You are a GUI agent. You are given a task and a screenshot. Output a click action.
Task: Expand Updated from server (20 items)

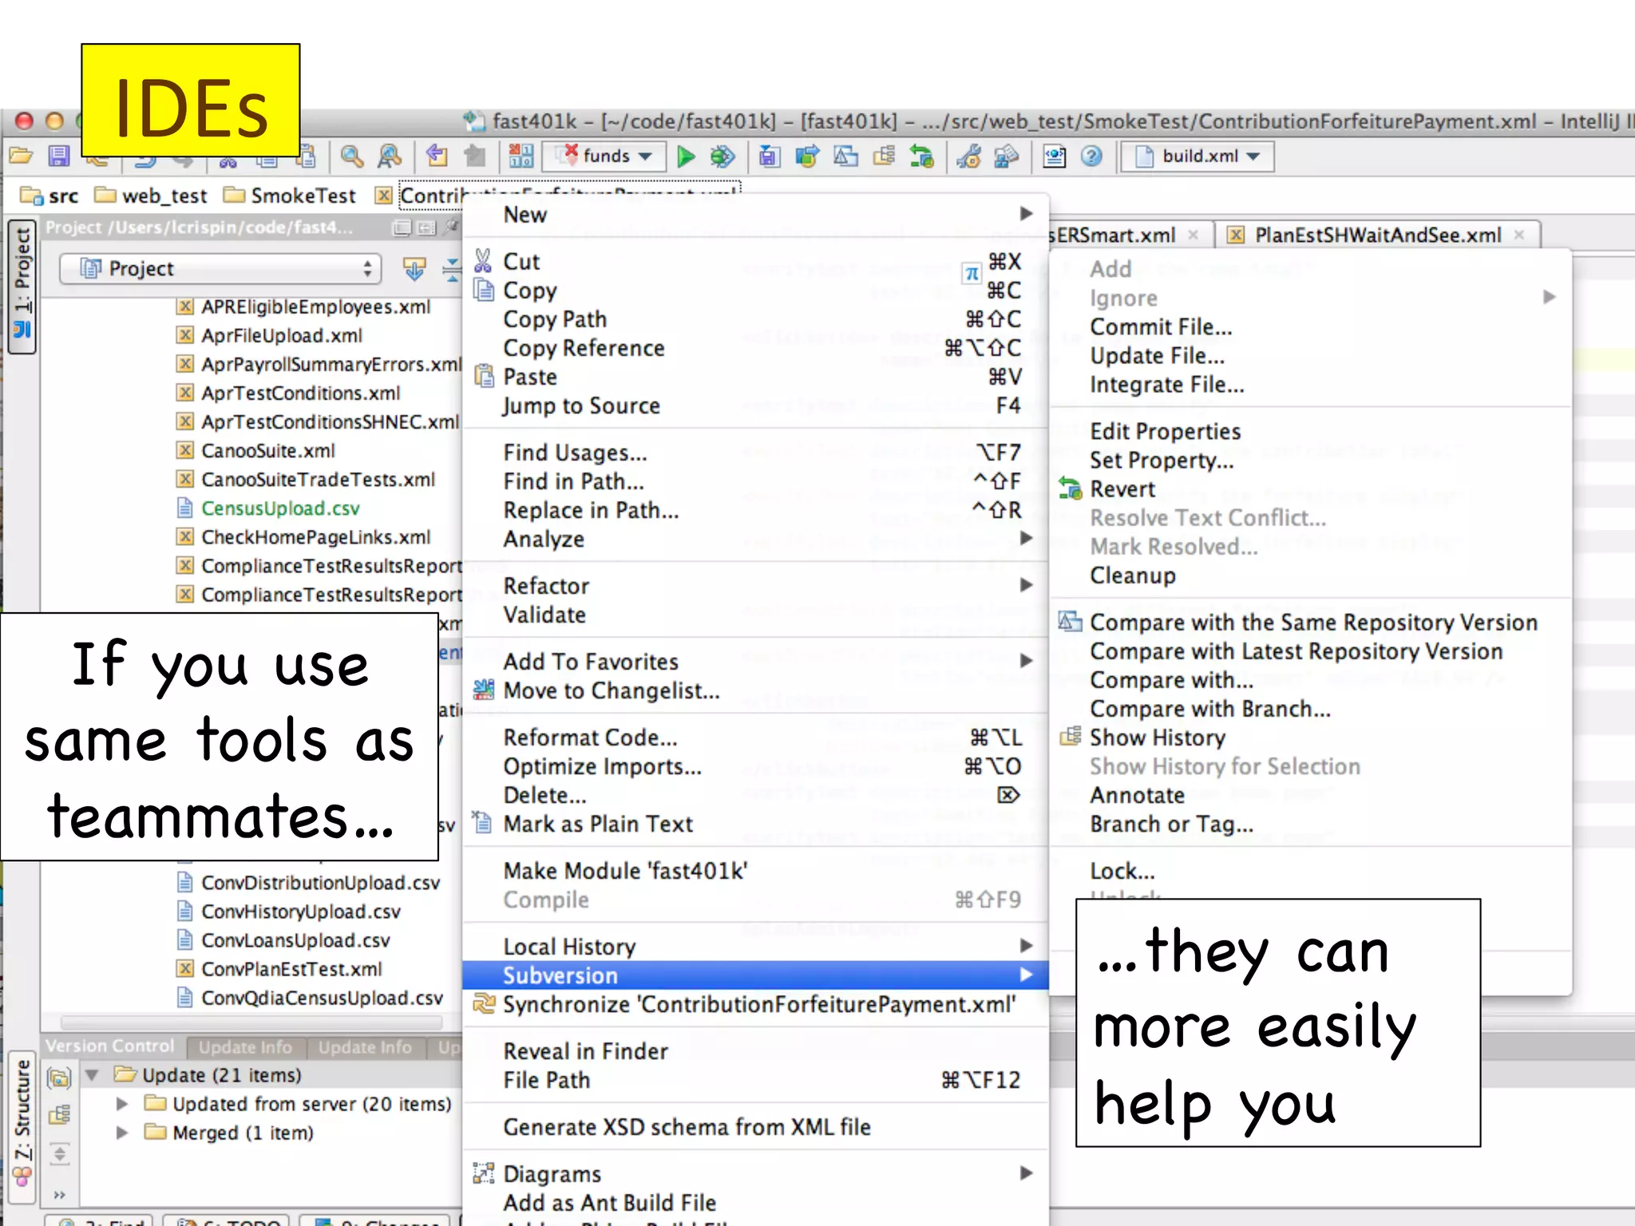point(122,1104)
